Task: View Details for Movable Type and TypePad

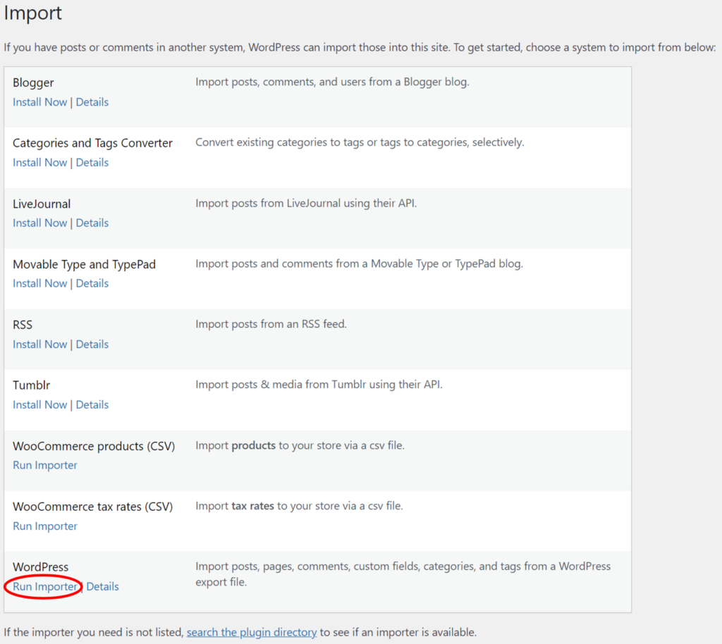Action: (x=92, y=283)
